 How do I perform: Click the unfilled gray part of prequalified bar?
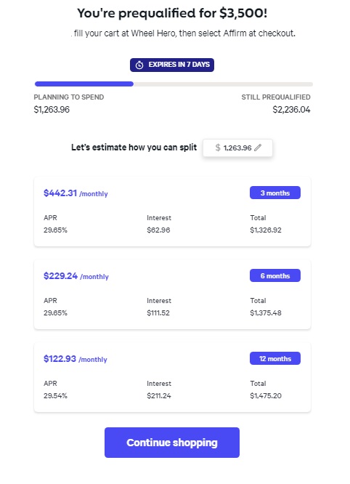pyautogui.click(x=223, y=84)
